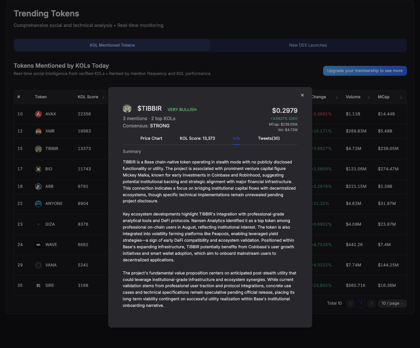Click the BIO token name
The image size is (420, 348).
(x=49, y=169)
